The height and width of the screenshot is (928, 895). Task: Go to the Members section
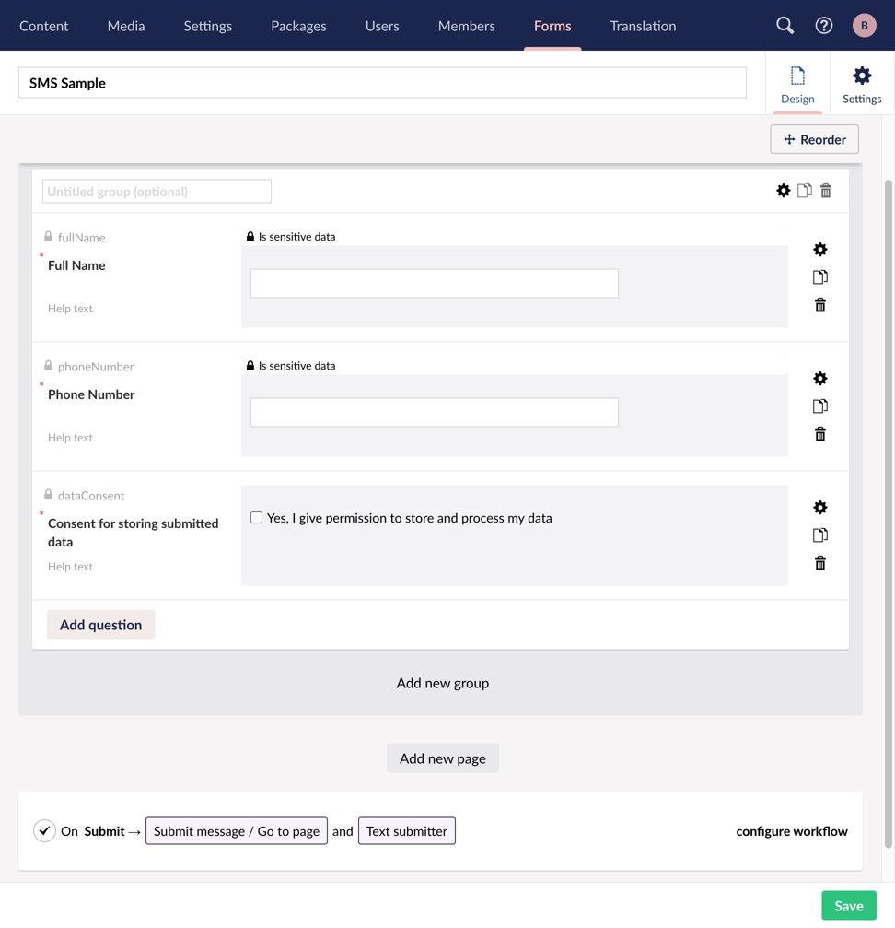tap(466, 26)
